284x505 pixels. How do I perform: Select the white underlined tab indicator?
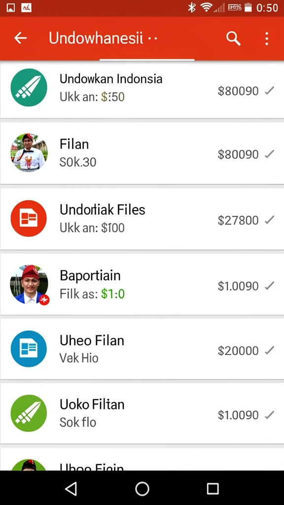click(x=147, y=60)
